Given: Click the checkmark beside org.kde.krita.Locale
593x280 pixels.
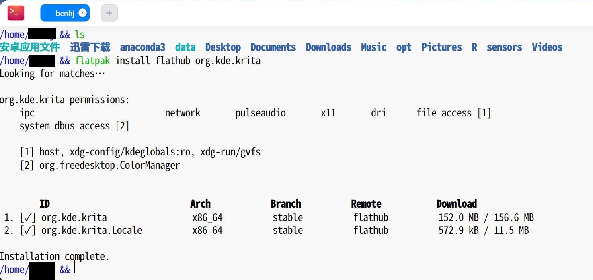Looking at the screenshot, I should 28,230.
